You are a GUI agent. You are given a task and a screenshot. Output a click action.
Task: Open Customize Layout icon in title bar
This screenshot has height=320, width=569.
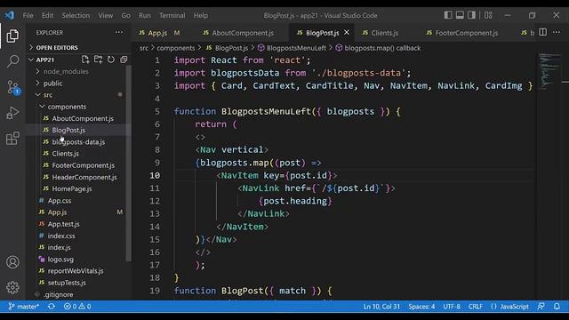click(x=488, y=15)
